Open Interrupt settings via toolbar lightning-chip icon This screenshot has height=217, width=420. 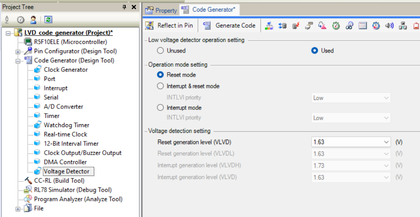coord(296,26)
